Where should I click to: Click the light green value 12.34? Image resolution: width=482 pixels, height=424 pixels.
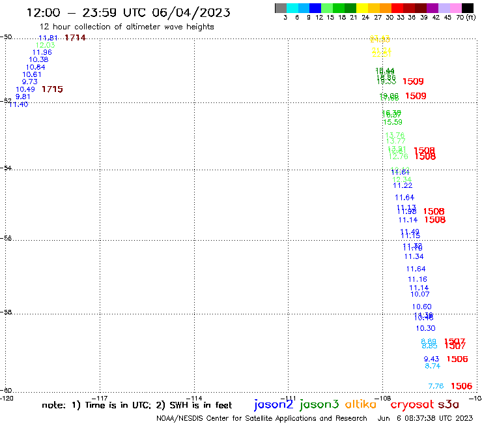pyautogui.click(x=402, y=179)
